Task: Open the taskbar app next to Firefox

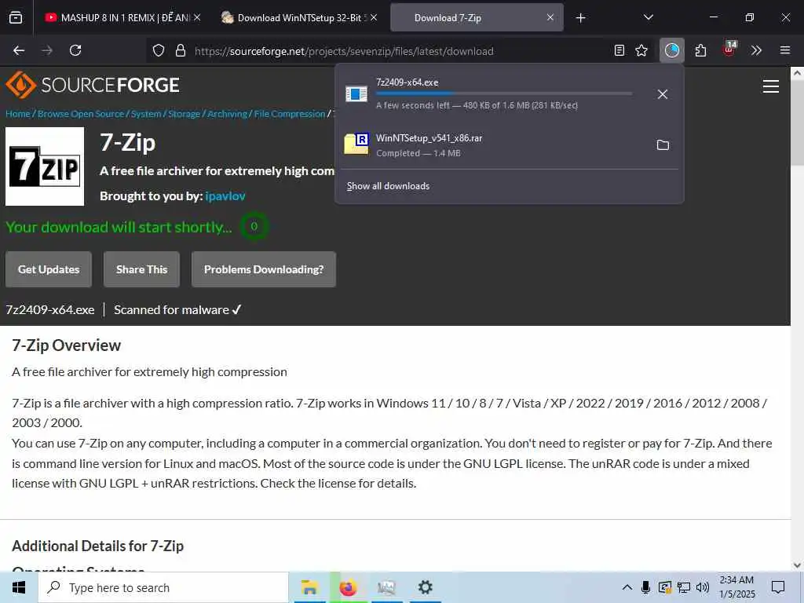Action: coord(386,587)
